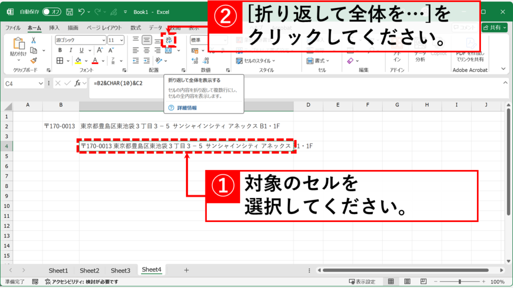Click the accounting number format icon

coord(195,50)
